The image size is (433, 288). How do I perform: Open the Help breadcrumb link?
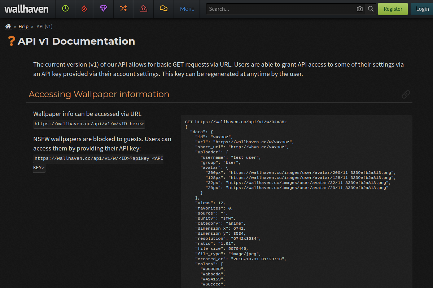point(23,26)
